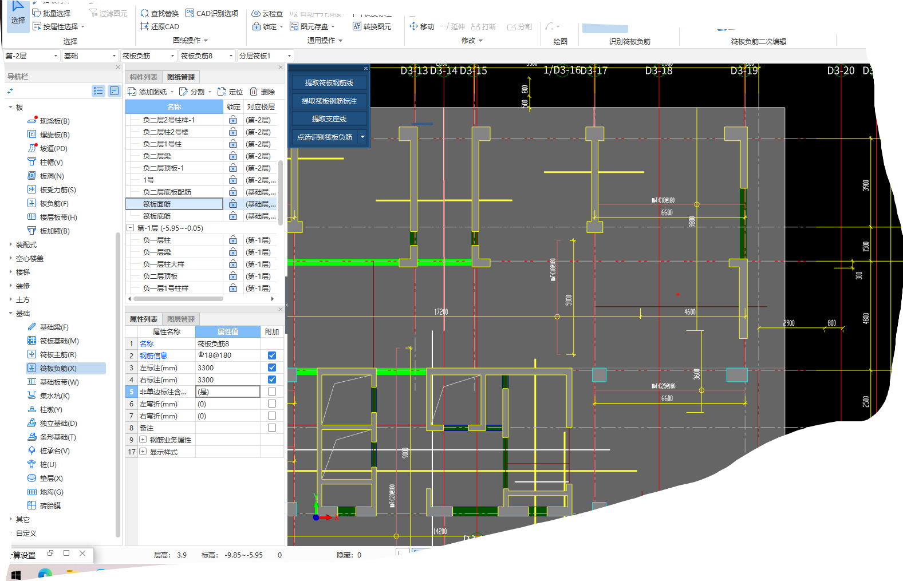Click 提取筏板钢筋标注 button
Viewport: 903px width, 581px height.
click(x=329, y=101)
